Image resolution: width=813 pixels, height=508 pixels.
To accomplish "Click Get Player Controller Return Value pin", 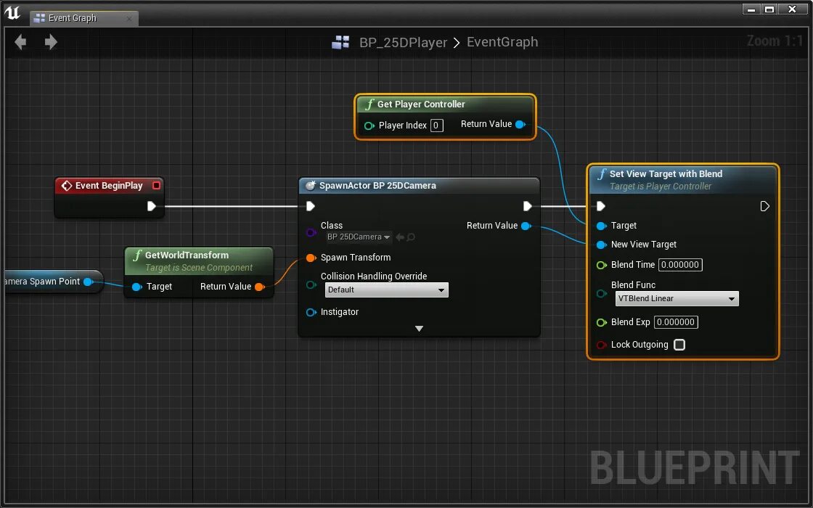I will [520, 124].
